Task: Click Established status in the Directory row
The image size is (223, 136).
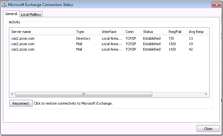Action: coord(152,38)
